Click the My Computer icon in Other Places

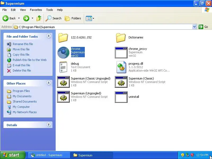[9, 107]
